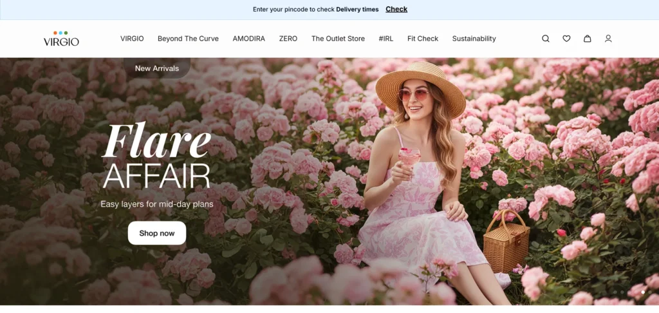Navigate to the Sustainability page
The height and width of the screenshot is (313, 659).
point(474,39)
